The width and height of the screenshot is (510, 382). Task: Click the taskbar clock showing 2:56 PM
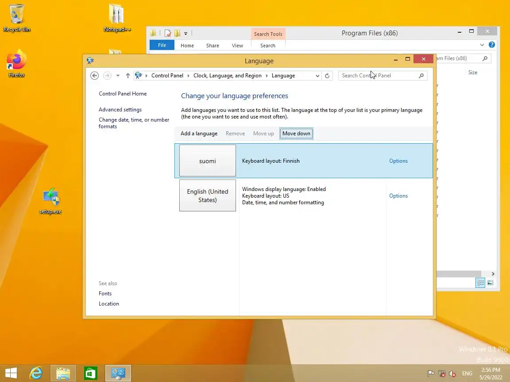point(491,374)
